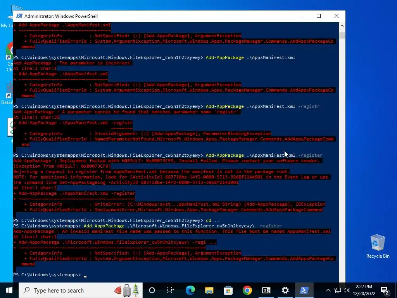Viewport: 397px width, 298px height.
Task: Launch Microsoft Edge from taskbar
Action: (x=190, y=290)
